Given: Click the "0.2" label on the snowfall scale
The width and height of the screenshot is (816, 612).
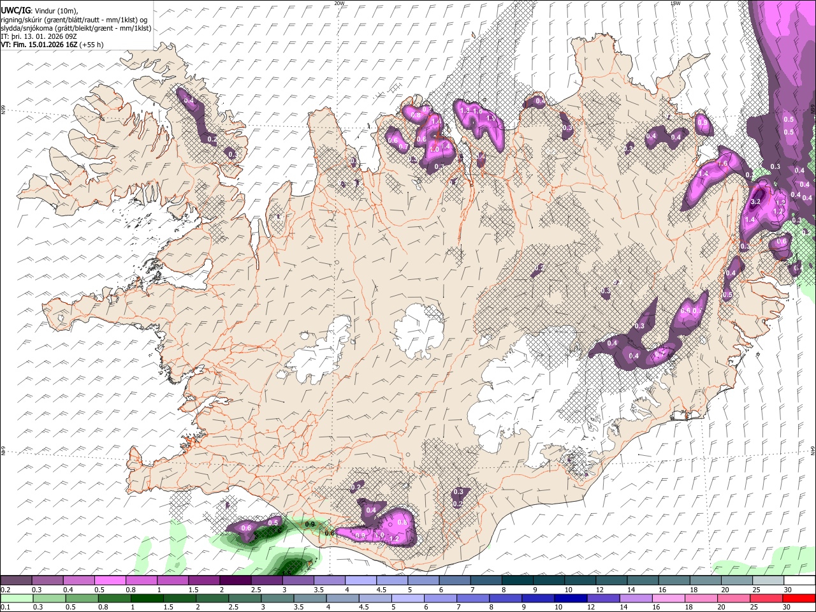Looking at the screenshot, I should tap(6, 590).
